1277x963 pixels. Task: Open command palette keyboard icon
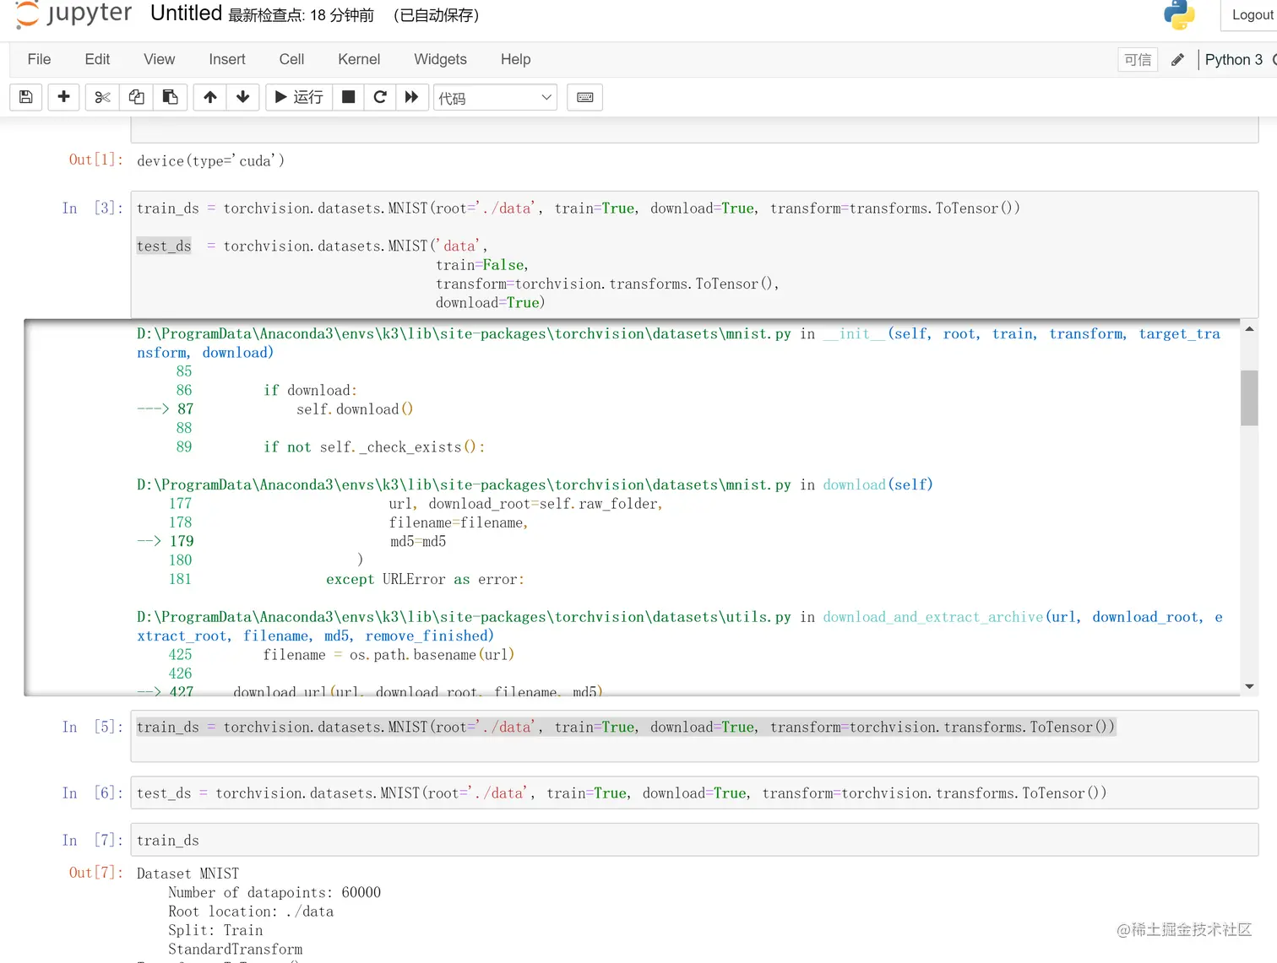coord(584,97)
